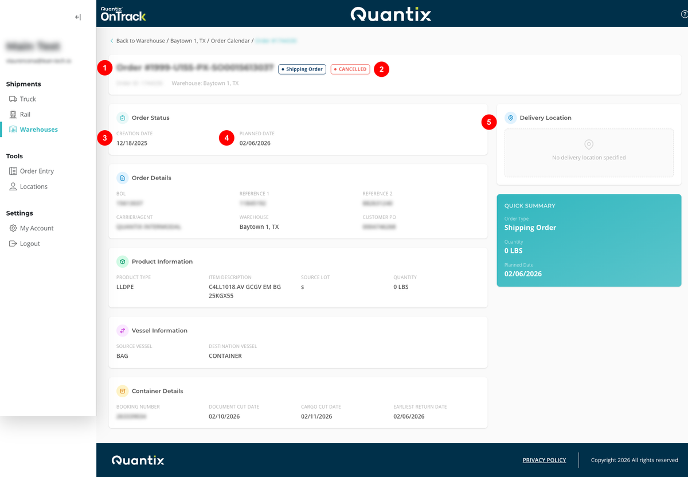688x477 pixels.
Task: Click the Product Information cube icon
Action: 122,261
